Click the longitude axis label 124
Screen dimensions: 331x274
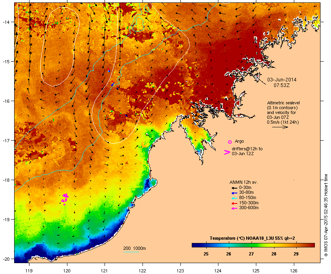218,271
